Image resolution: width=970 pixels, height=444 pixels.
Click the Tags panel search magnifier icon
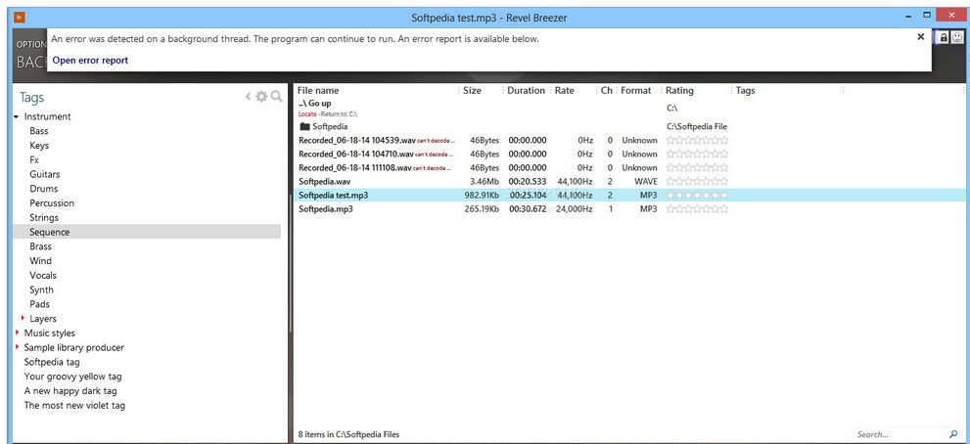click(x=276, y=97)
